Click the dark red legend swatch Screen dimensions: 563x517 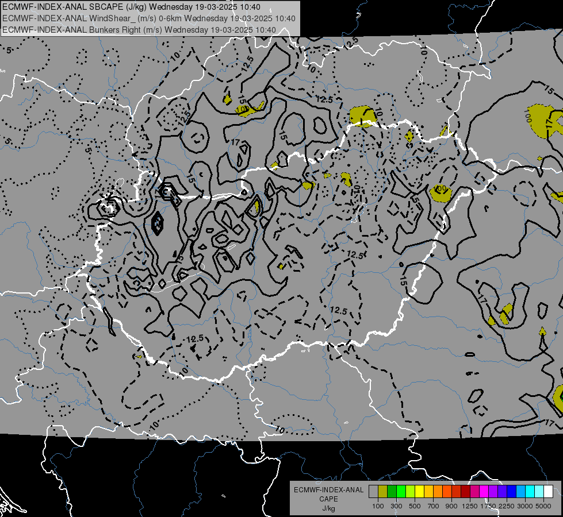point(465,492)
